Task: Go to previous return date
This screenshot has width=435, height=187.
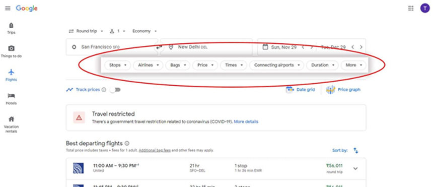Action: coord(352,47)
